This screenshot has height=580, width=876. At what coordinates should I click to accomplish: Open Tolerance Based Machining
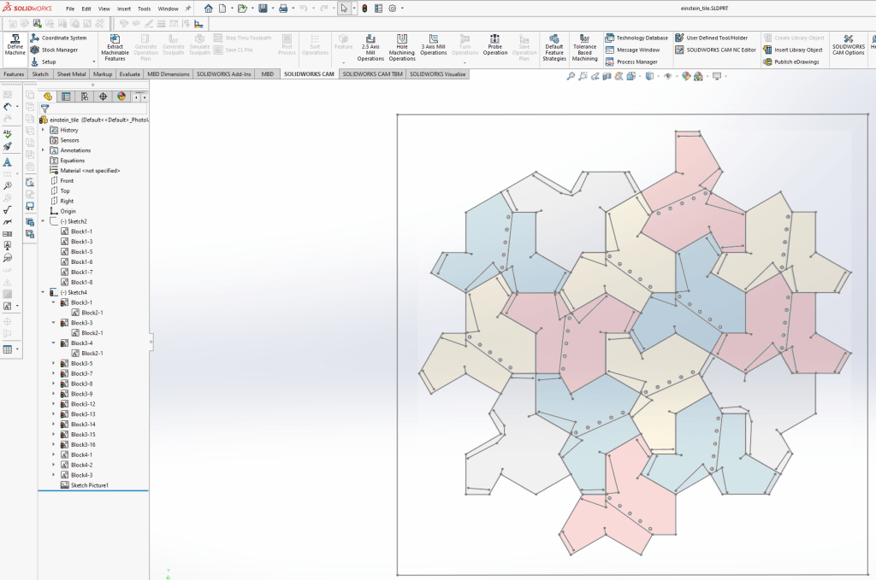point(585,48)
